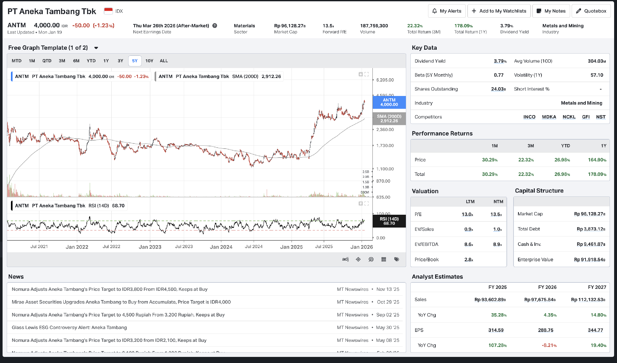Open the Quotebox button

(x=591, y=11)
